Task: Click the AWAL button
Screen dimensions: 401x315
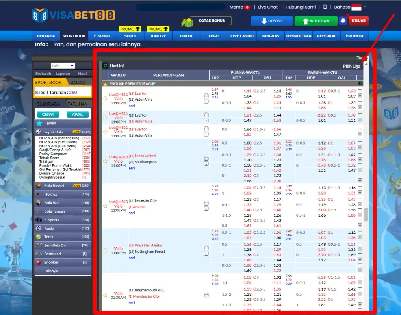Action: tap(78, 114)
